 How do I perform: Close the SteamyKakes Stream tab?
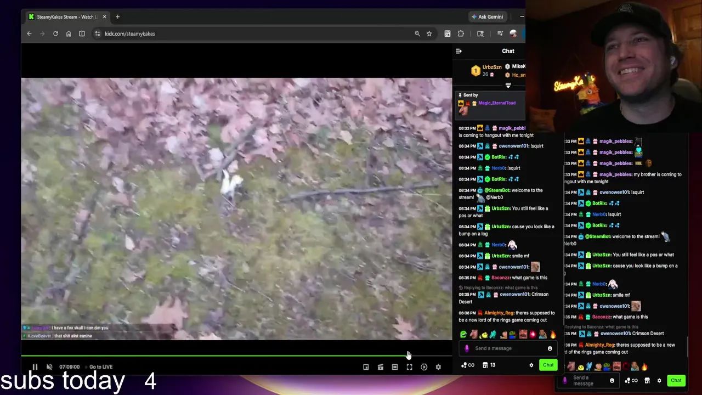(104, 17)
